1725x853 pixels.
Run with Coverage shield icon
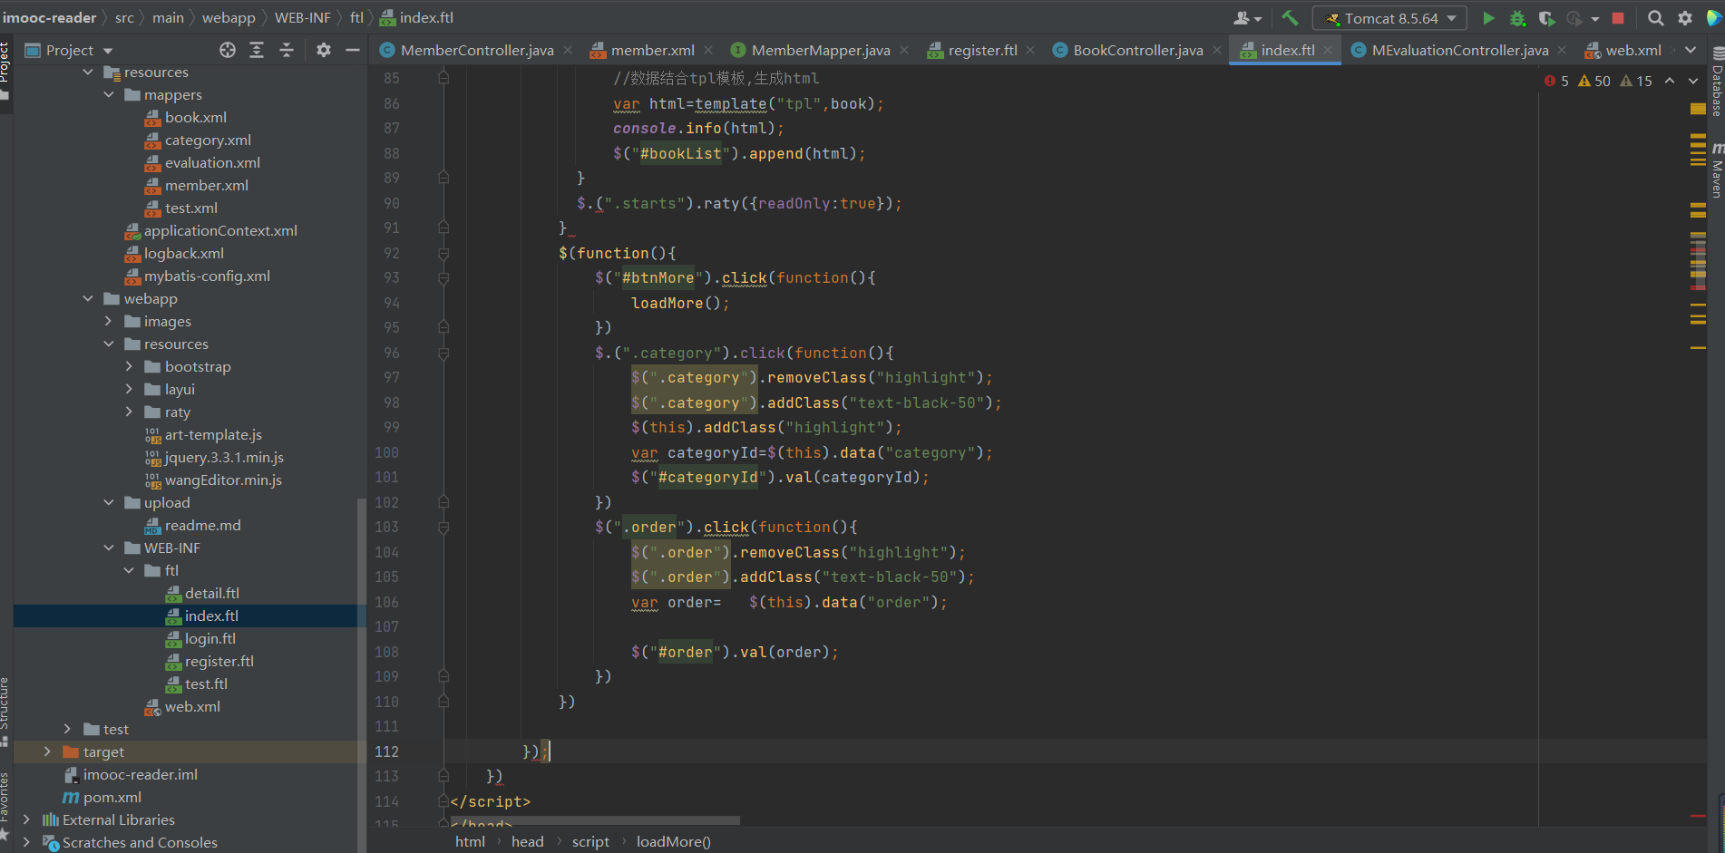pos(1546,18)
